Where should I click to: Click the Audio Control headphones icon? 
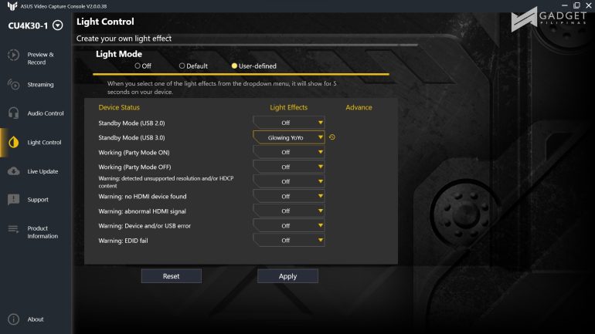pyautogui.click(x=13, y=113)
